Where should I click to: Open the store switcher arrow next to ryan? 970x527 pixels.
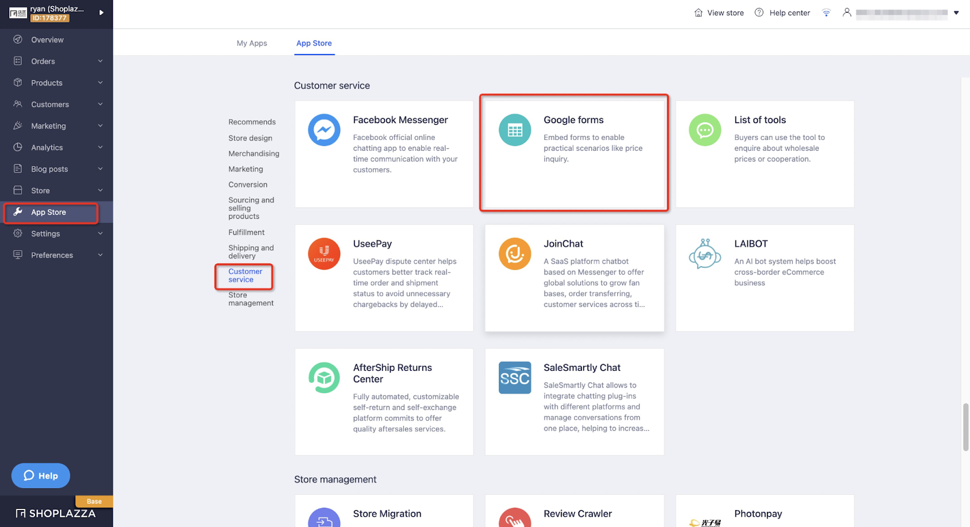101,13
